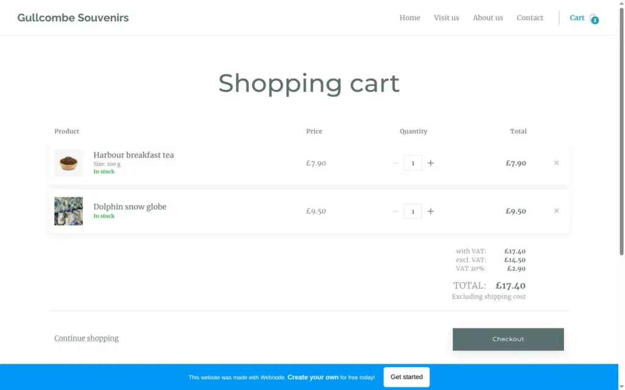Screen dimensions: 625x390
Task: Click In stock under Harbour breakfast tea
Action: point(104,171)
